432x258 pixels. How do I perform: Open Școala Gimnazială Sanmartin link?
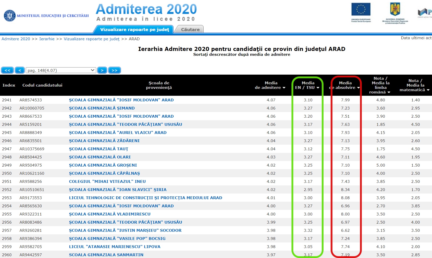[x=106, y=255]
